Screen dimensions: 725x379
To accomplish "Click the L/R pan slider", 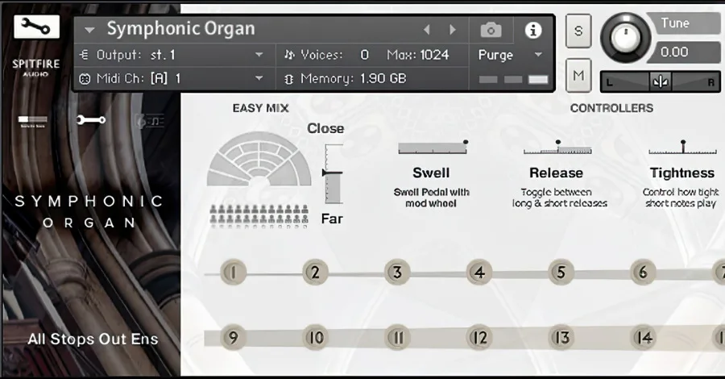I will click(660, 82).
